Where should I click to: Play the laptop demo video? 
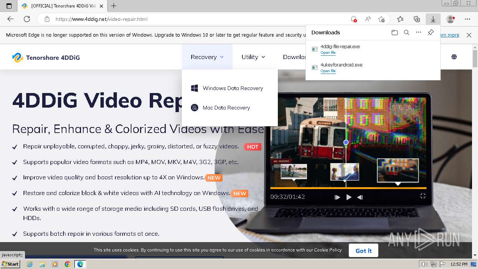click(349, 197)
